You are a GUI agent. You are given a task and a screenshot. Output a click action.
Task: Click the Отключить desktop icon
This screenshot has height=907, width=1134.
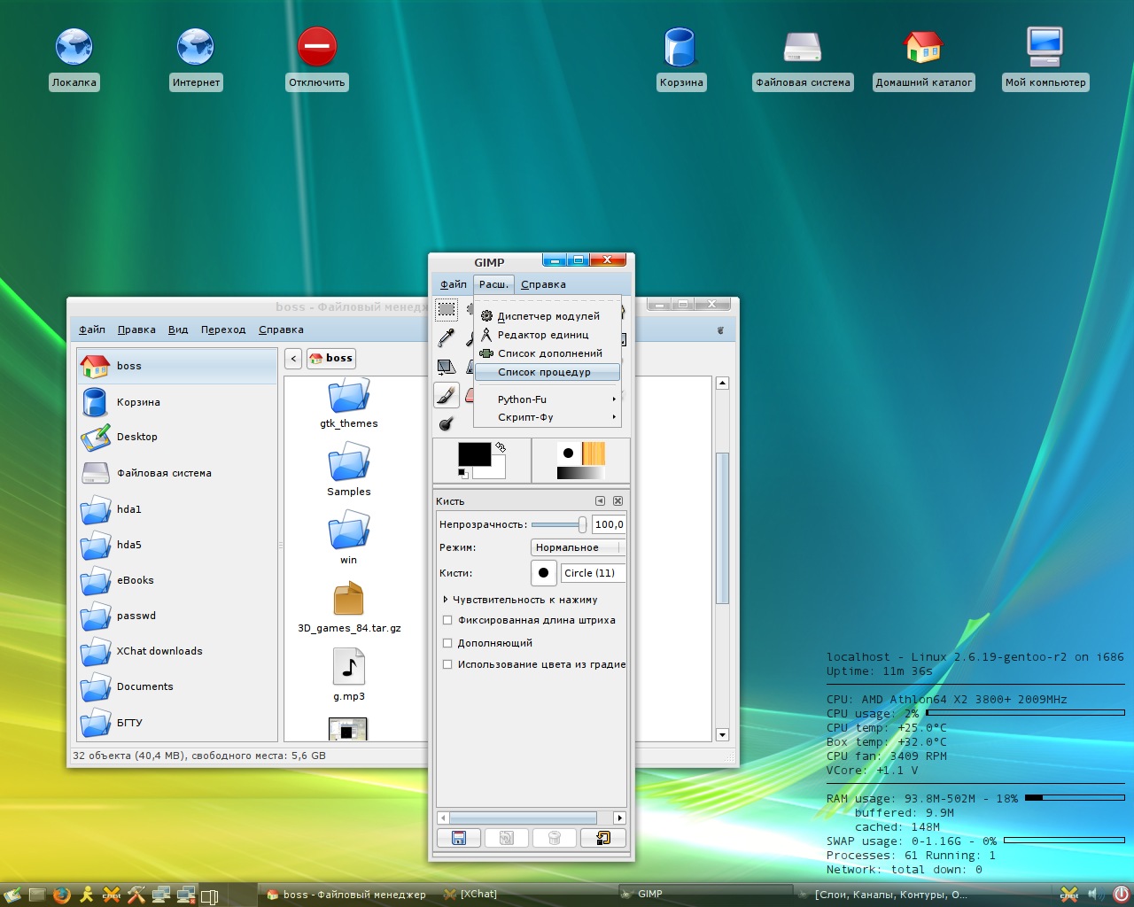(317, 58)
